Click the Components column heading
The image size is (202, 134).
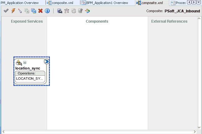coord(97,21)
